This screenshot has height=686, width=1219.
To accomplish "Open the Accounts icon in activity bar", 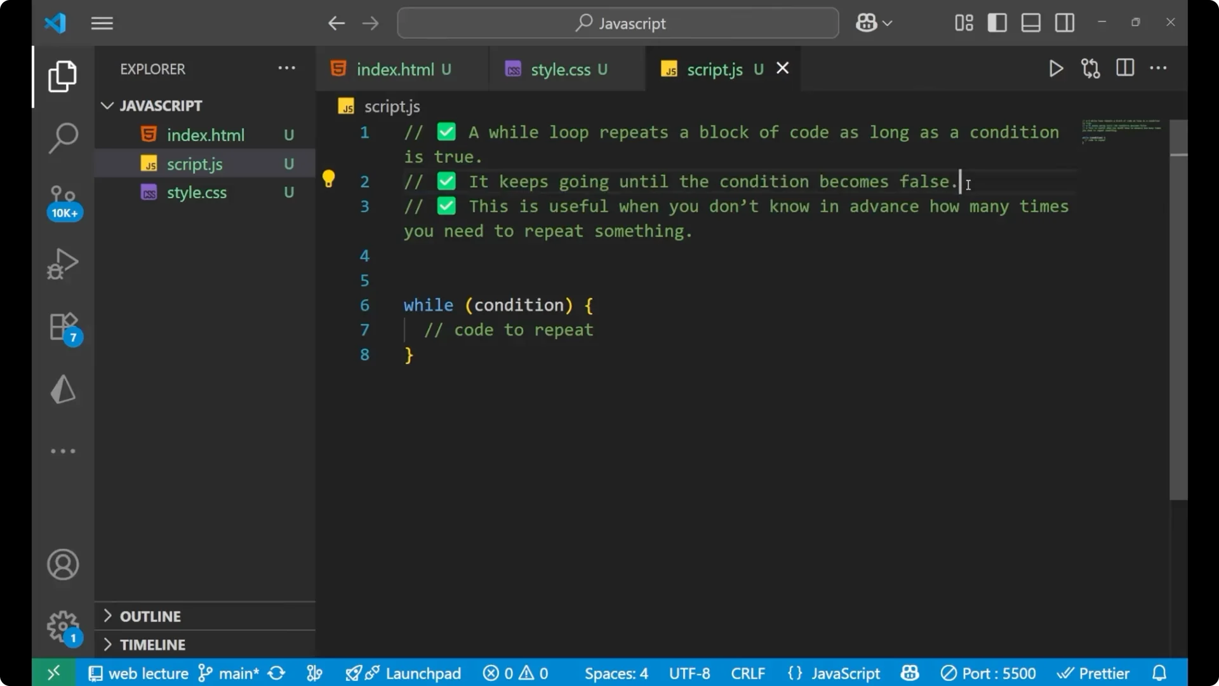I will tap(62, 564).
